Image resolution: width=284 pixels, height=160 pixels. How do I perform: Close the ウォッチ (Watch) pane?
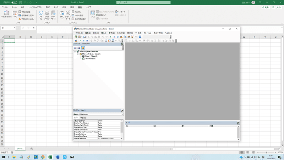click(238, 123)
